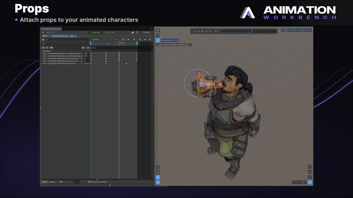The height and width of the screenshot is (198, 353).
Task: Go back with the left arrow by clip name
Action: [x=43, y=32]
